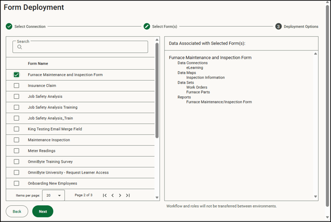Go to the previous page of forms
331x222 pixels.
coord(113,196)
